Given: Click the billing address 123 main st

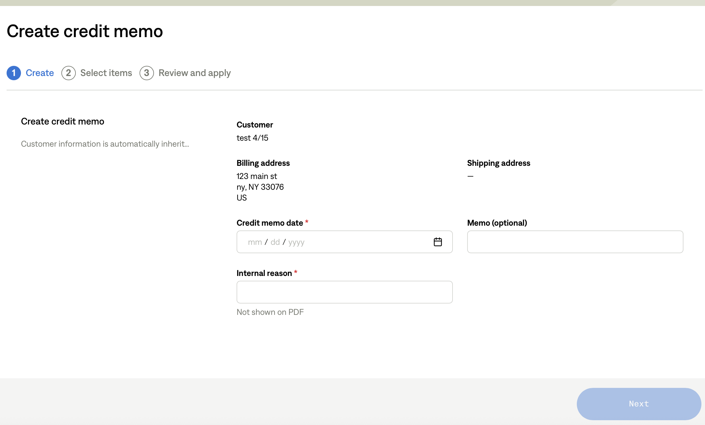Looking at the screenshot, I should [x=257, y=176].
